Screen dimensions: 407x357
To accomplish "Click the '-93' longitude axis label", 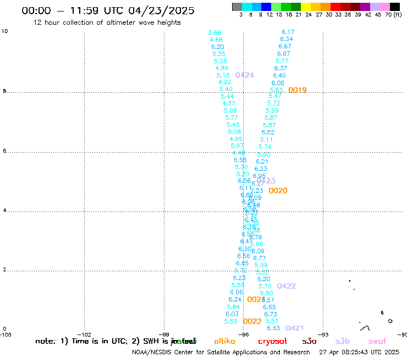I will (x=323, y=334).
